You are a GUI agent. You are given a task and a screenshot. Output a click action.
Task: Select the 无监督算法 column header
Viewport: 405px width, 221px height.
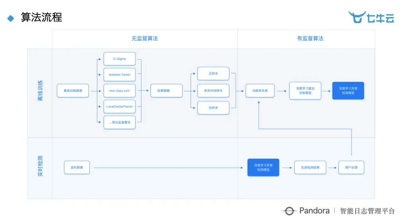pyautogui.click(x=145, y=39)
